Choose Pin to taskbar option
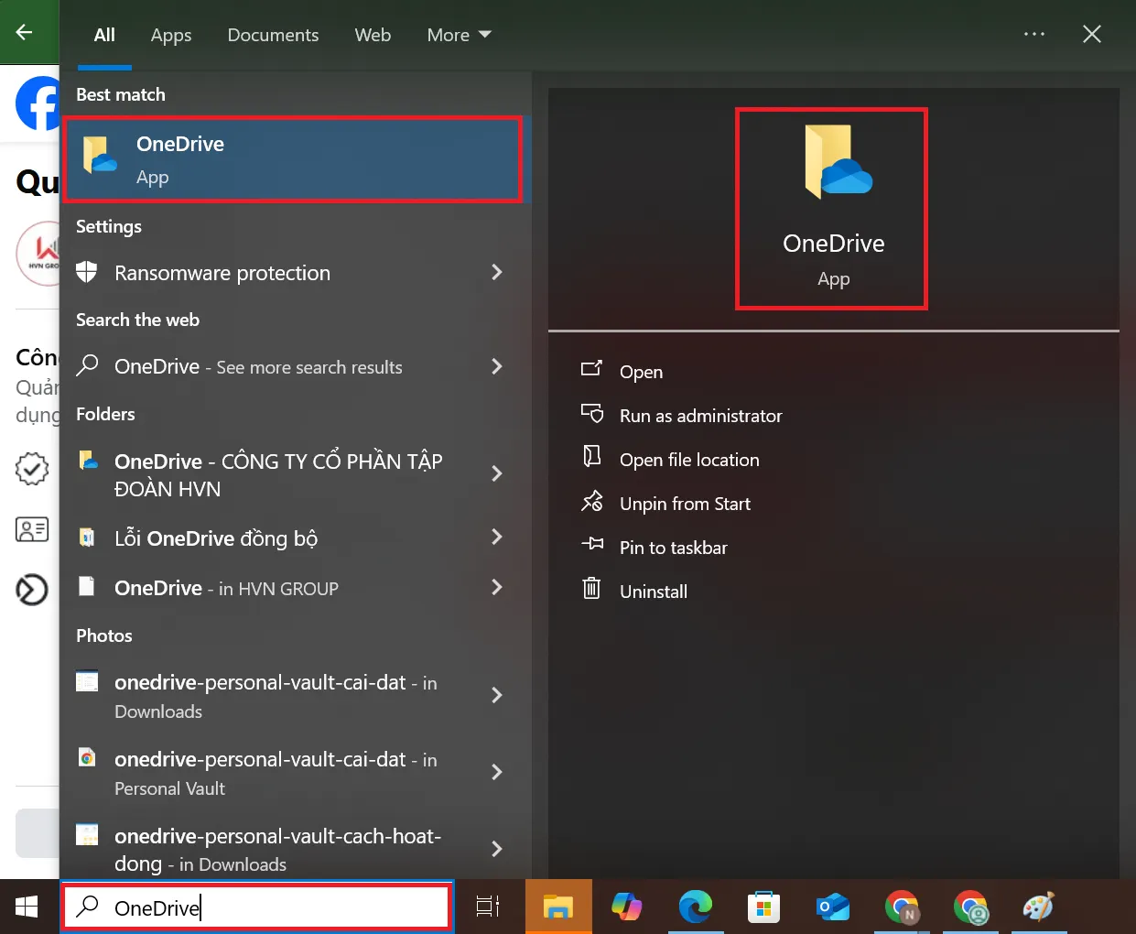 673,548
